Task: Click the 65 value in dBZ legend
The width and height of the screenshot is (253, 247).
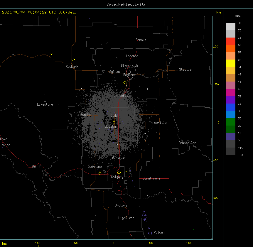Action: [239, 38]
